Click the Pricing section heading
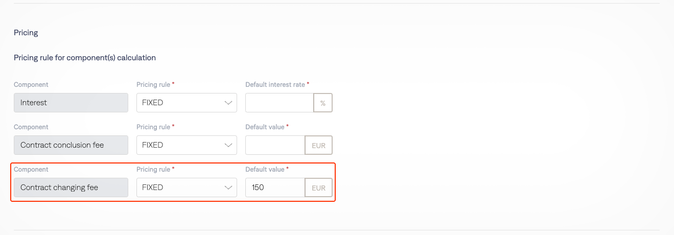The height and width of the screenshot is (235, 674). point(26,33)
